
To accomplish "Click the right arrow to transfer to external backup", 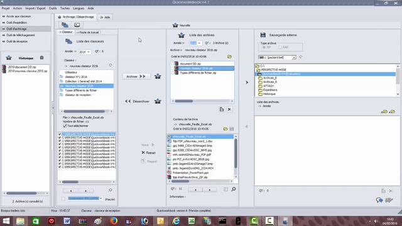I will point(247,82).
